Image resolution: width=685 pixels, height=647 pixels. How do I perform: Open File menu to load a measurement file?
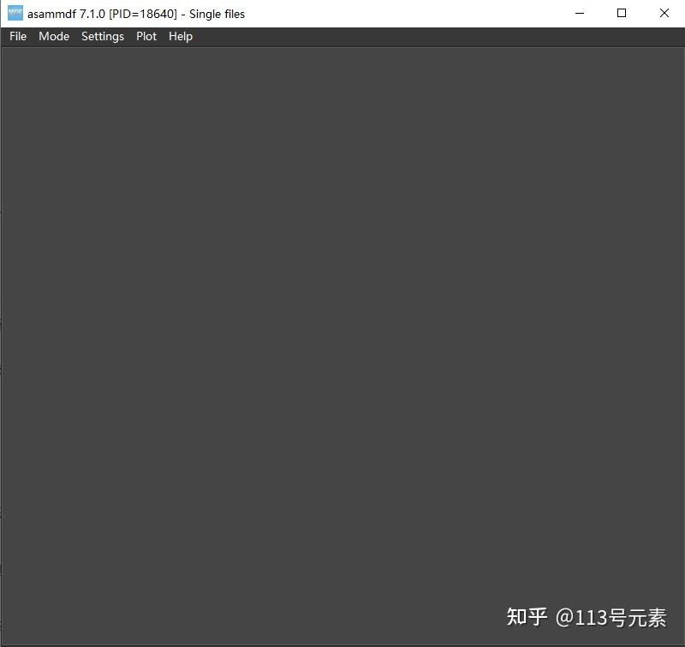(x=17, y=36)
